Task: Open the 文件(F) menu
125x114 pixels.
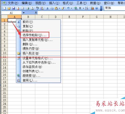Action: tap(13, 3)
